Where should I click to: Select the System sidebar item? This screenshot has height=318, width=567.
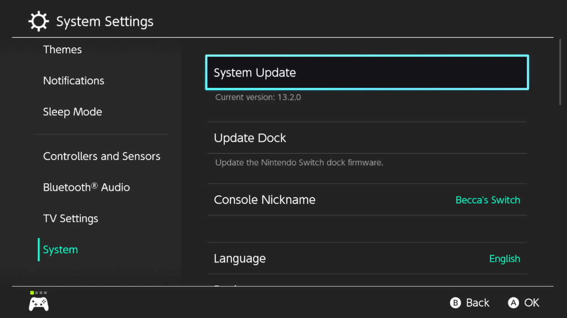(x=60, y=250)
